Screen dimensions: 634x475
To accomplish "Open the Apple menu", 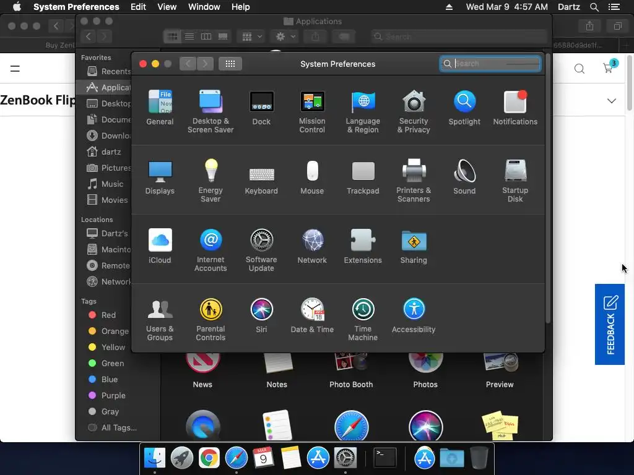I will [17, 7].
